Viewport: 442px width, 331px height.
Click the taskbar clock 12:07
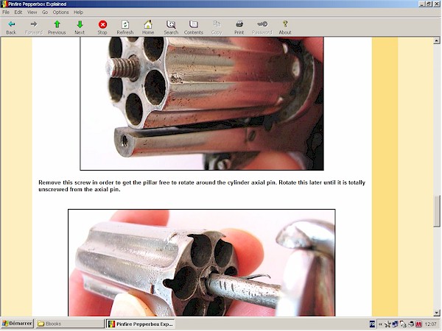coord(431,324)
